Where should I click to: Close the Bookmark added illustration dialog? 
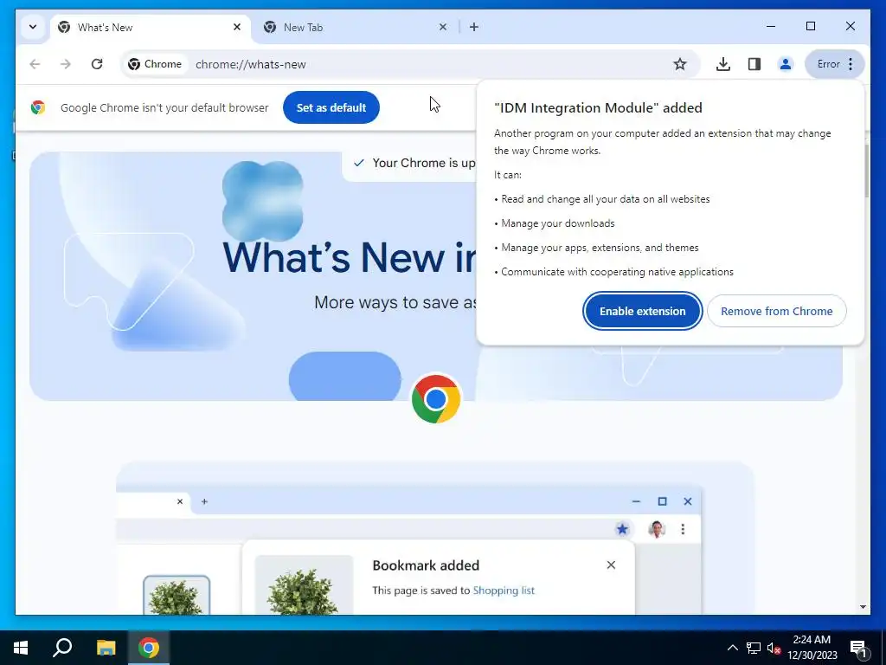[x=611, y=565]
